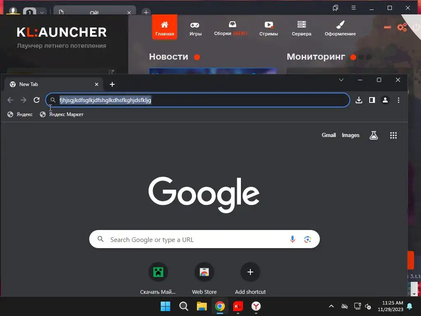Expand the tab group dropdown arrow in Yandex browser
Screen dimensions: 421x316
pos(42,12)
